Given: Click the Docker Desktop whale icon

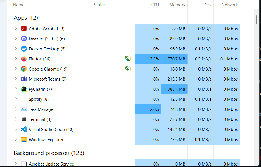Looking at the screenshot, I should click(24, 49).
